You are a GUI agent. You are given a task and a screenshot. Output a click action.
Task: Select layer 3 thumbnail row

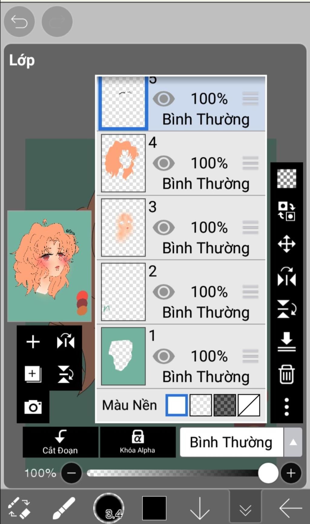pos(181,228)
